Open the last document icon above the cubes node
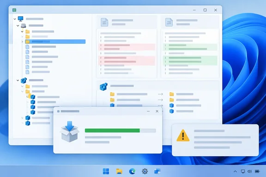 point(27,72)
